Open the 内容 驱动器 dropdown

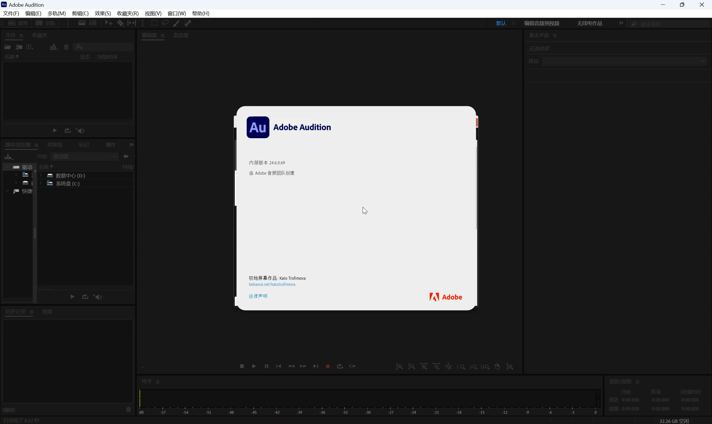tap(85, 157)
